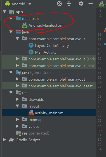Select the java folder label
The image size is (106, 157).
coord(25,32)
